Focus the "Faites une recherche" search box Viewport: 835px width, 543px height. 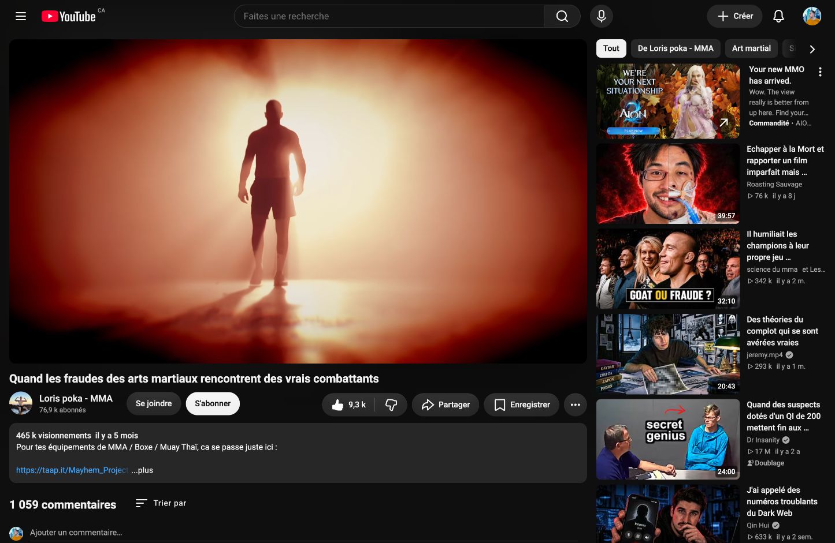(389, 16)
